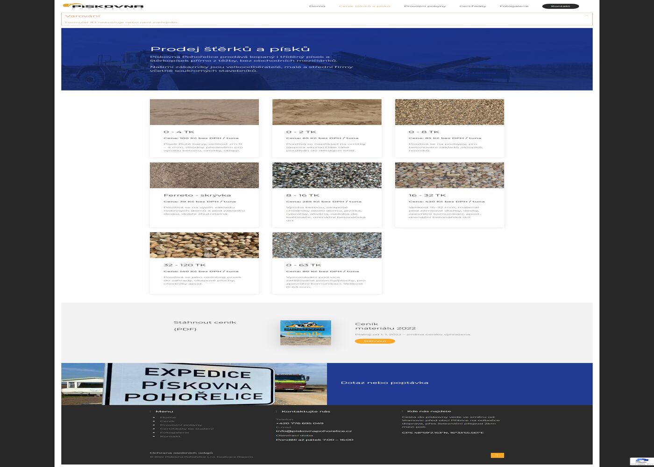
Task: Click the phone number +420 776 695 049
Action: coord(299,423)
